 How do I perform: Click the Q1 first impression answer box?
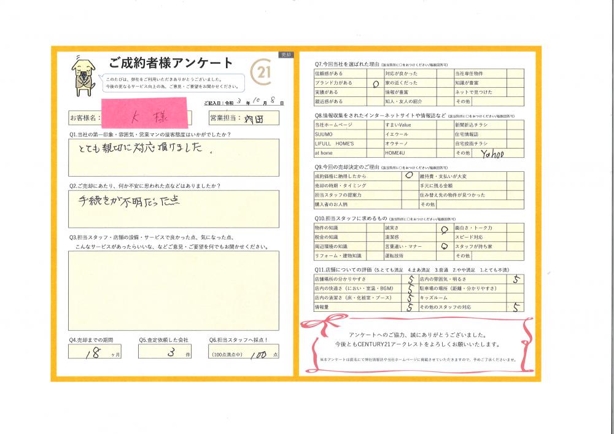tap(173, 157)
